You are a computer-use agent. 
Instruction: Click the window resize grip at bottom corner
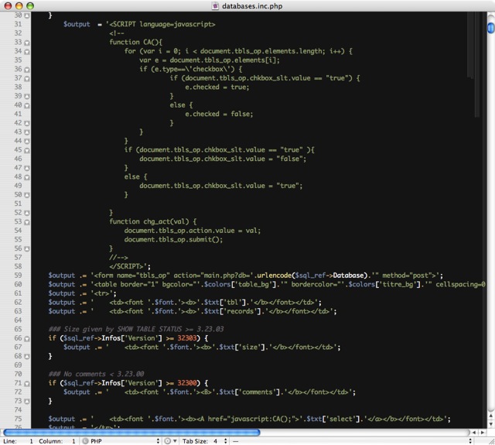(x=491, y=441)
